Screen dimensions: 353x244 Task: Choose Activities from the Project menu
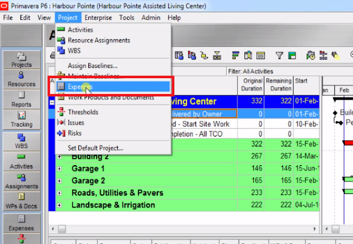pos(113,30)
